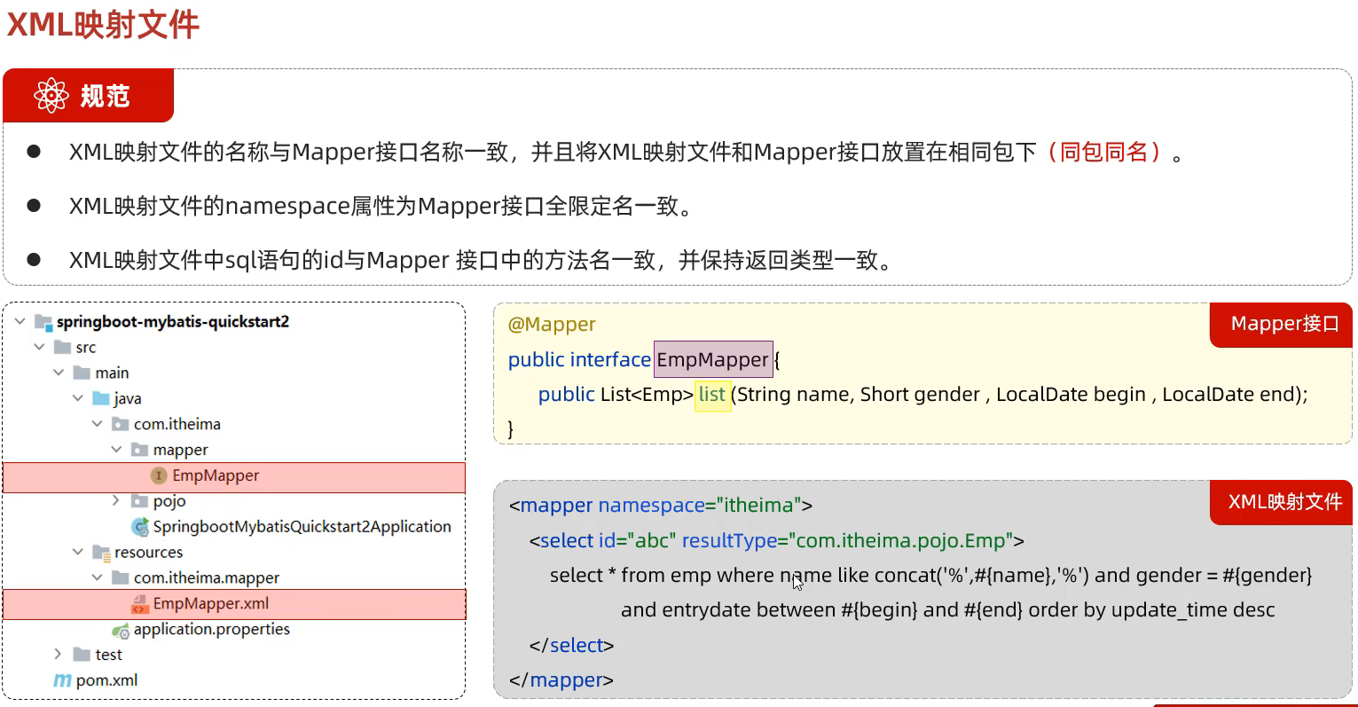The image size is (1358, 707).
Task: Click the XML映射文件 red label
Action: click(x=1283, y=502)
